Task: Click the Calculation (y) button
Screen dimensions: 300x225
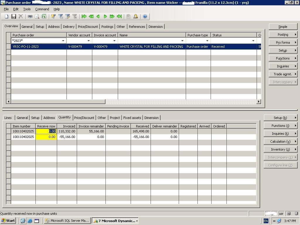Action: point(280,142)
